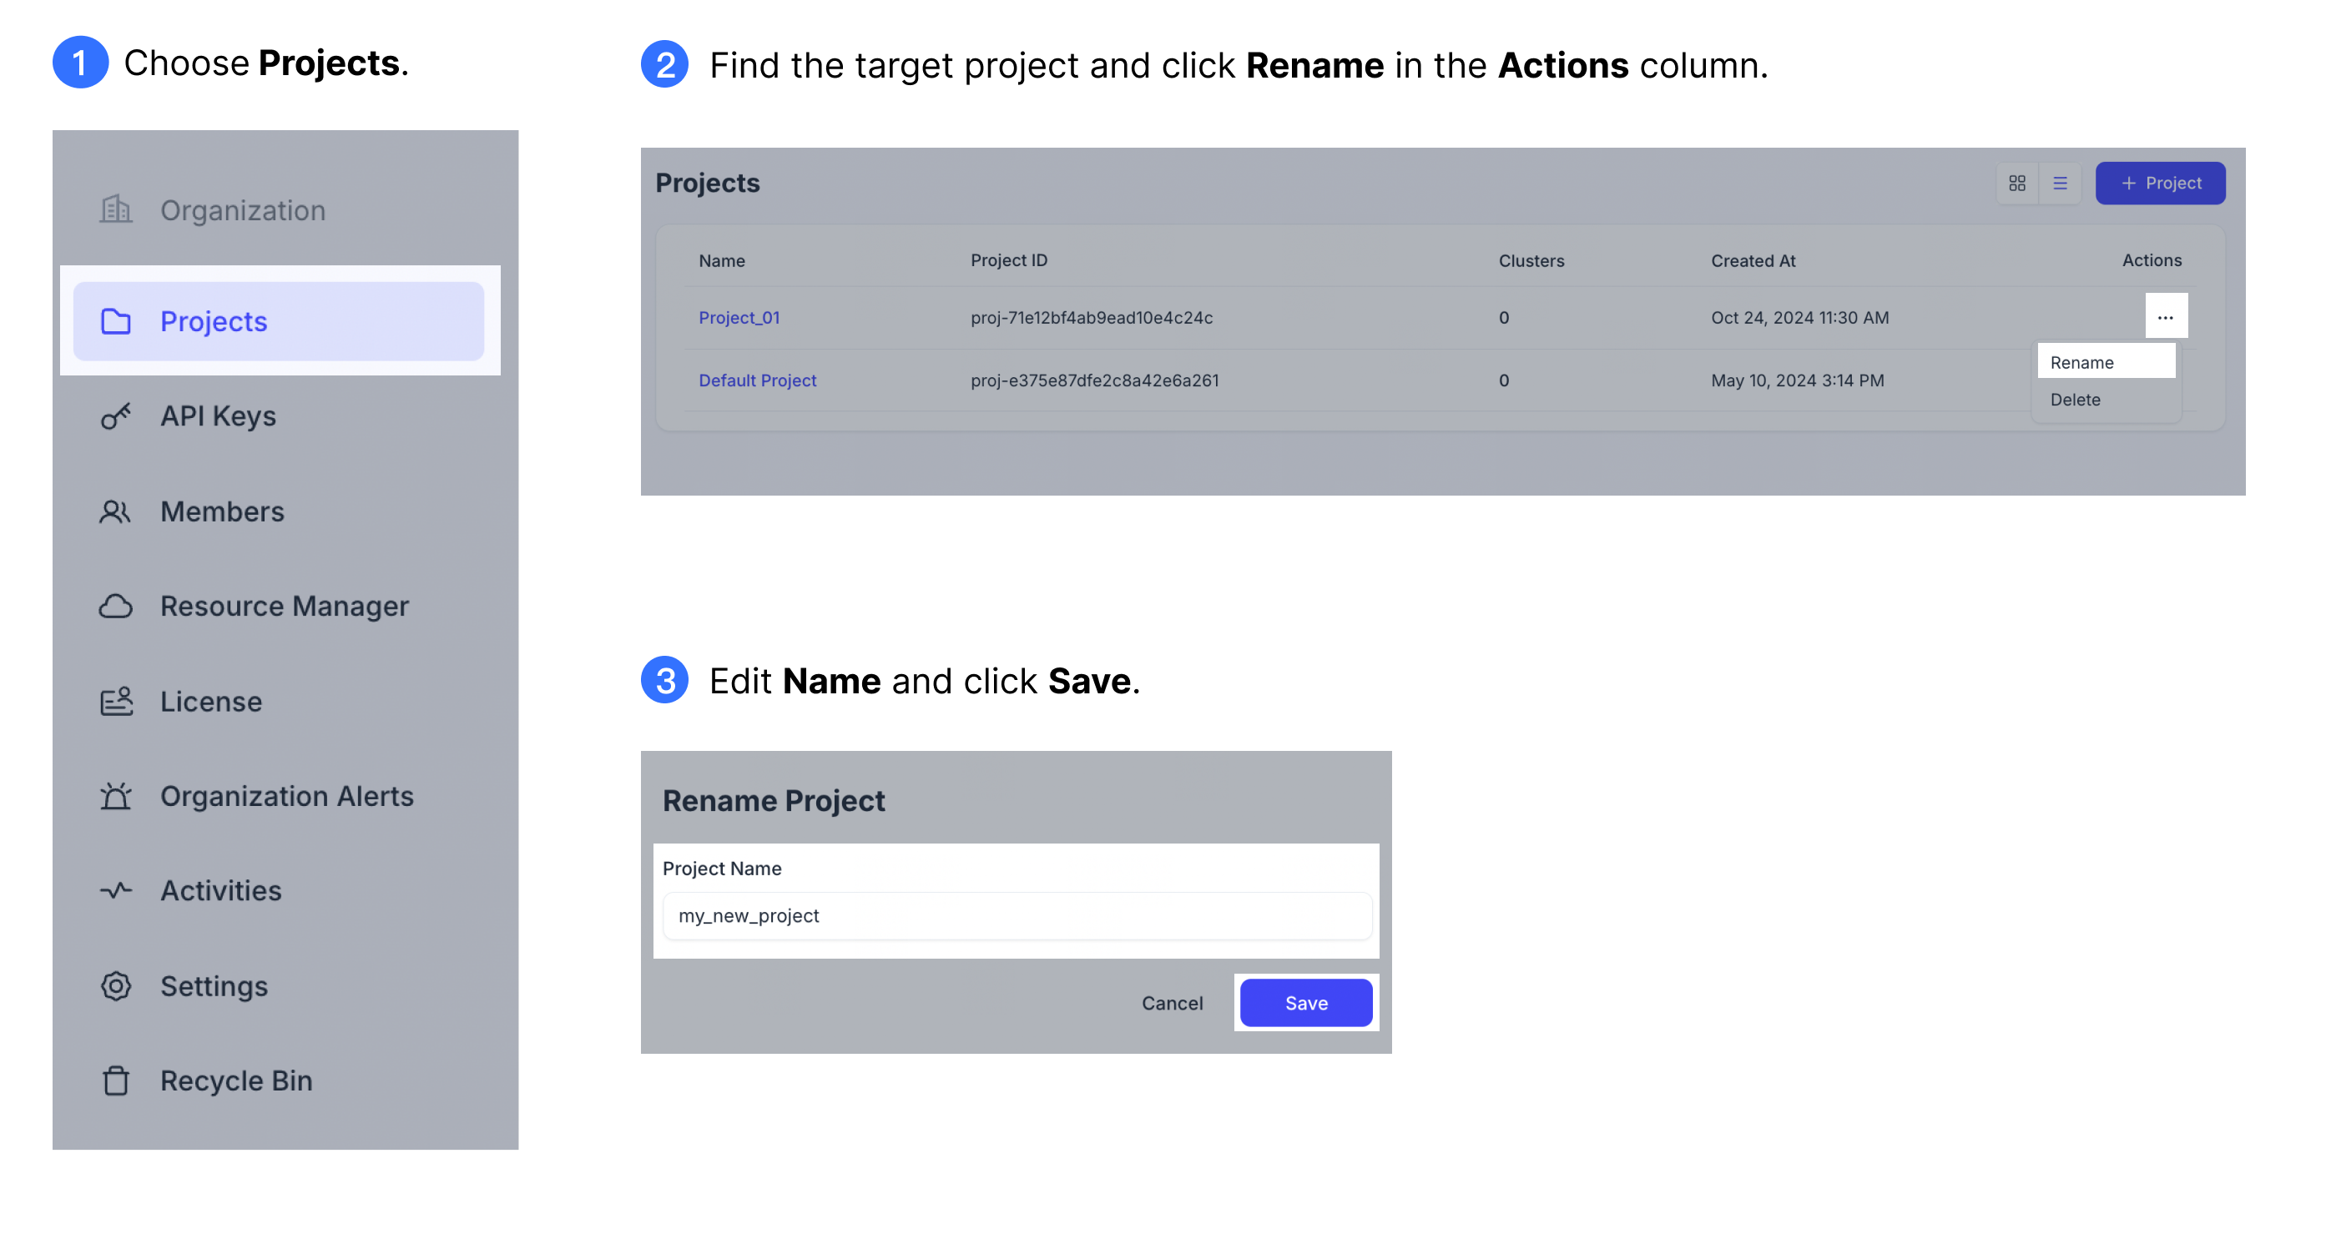
Task: Click the Rename Project dialog title
Action: [773, 801]
